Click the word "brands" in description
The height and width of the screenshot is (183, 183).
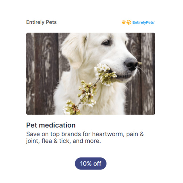coord(71,134)
